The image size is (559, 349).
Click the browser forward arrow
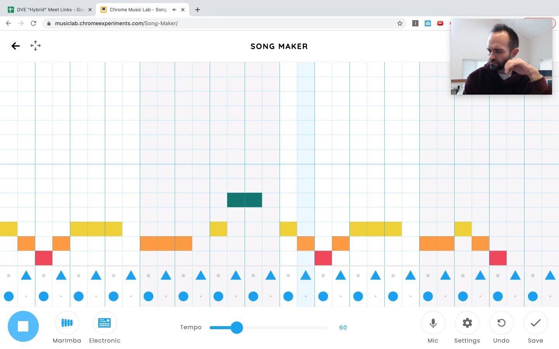coord(21,23)
